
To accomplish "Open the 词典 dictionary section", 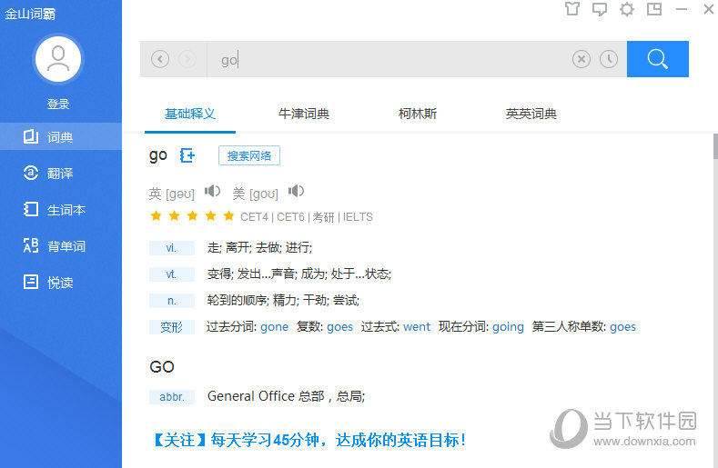I will 61,136.
